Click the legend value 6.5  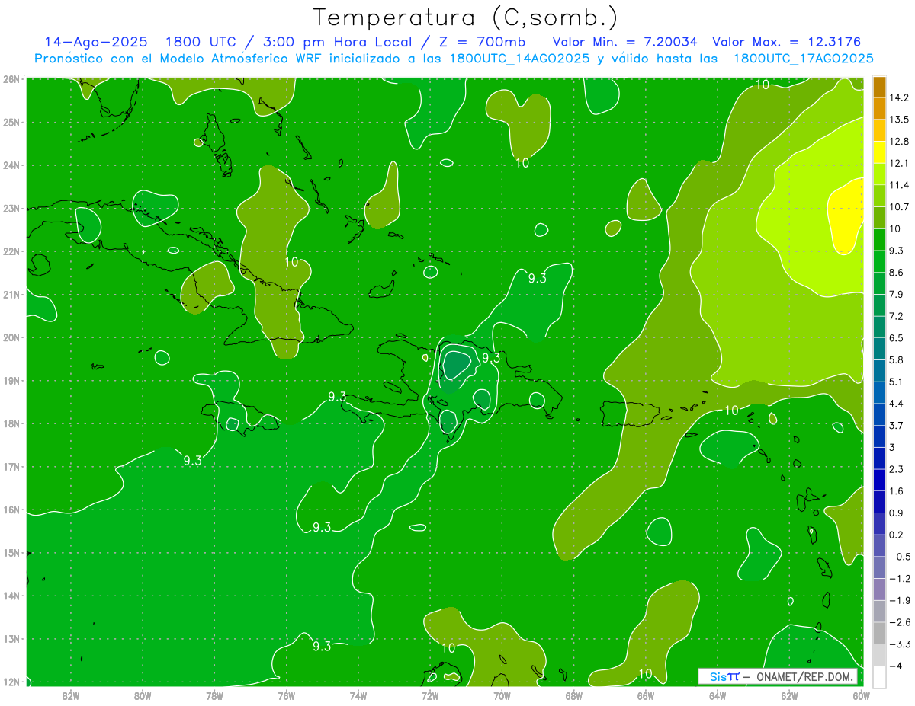[896, 338]
